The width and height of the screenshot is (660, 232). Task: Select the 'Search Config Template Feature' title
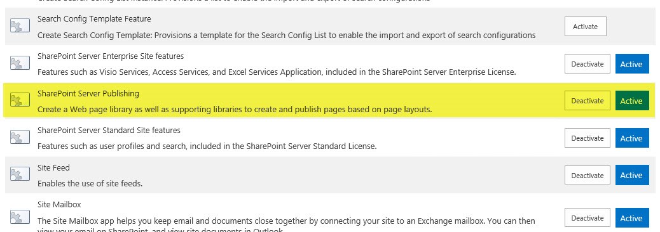point(94,19)
